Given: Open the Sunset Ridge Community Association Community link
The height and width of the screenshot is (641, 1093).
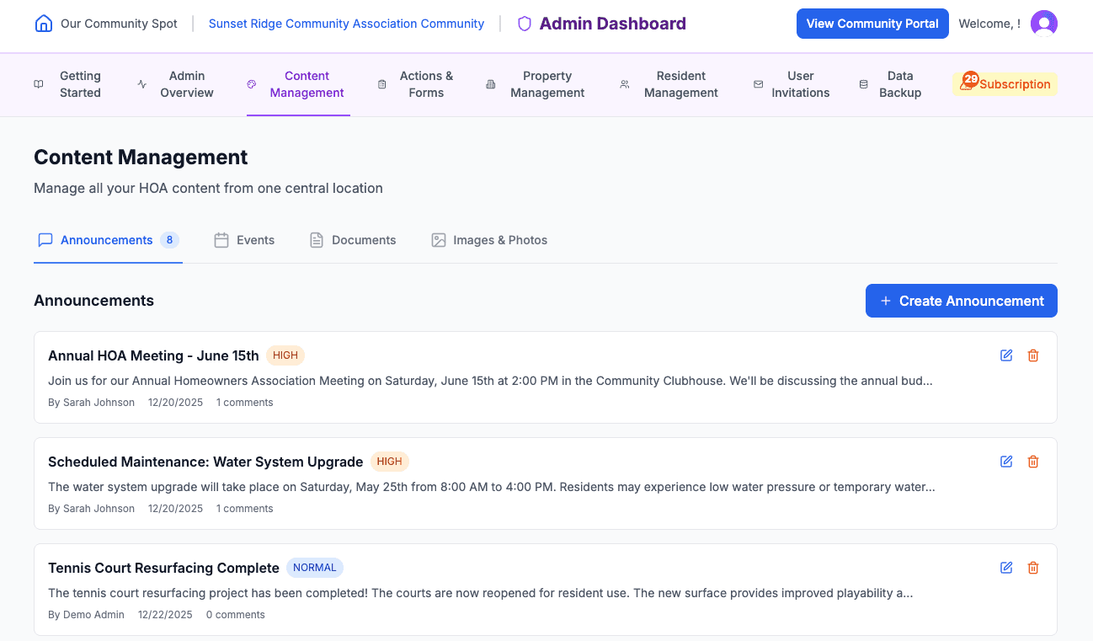Looking at the screenshot, I should (x=346, y=24).
